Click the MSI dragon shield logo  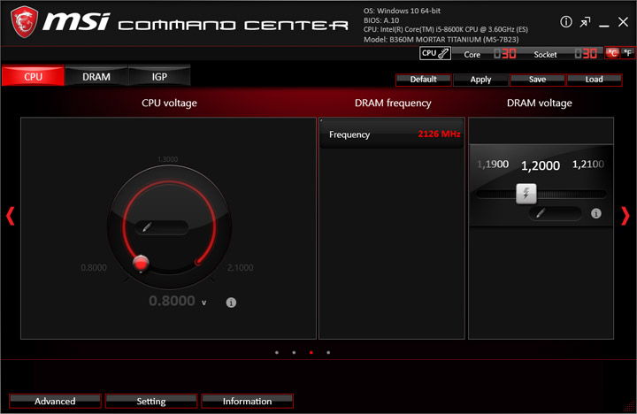[25, 22]
